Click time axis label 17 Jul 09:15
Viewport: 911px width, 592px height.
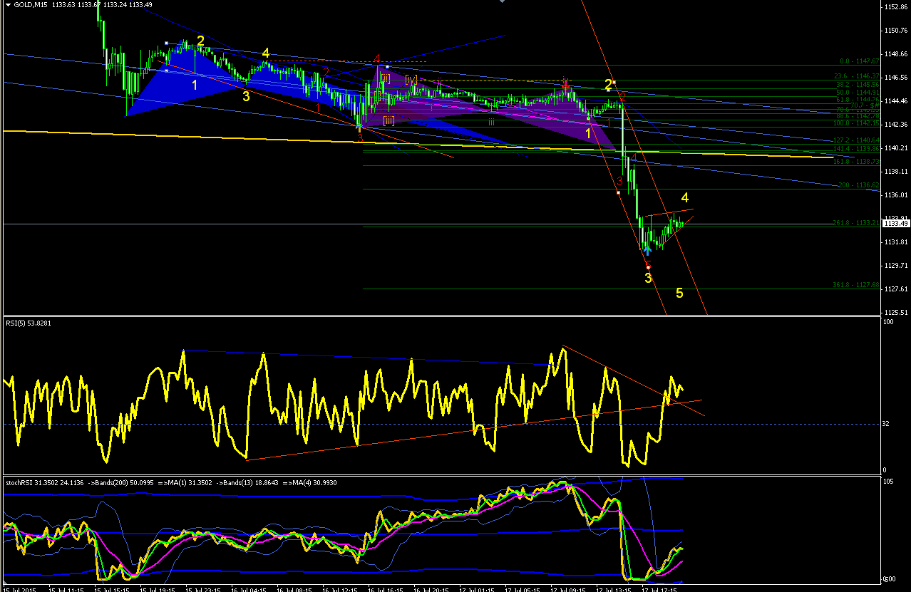(x=568, y=589)
